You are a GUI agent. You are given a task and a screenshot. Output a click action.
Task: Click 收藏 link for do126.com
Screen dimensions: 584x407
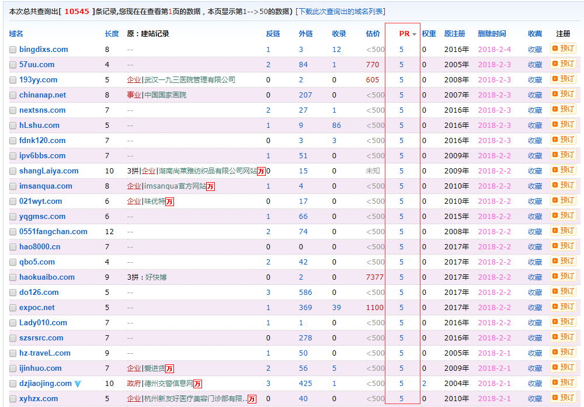[x=535, y=293]
